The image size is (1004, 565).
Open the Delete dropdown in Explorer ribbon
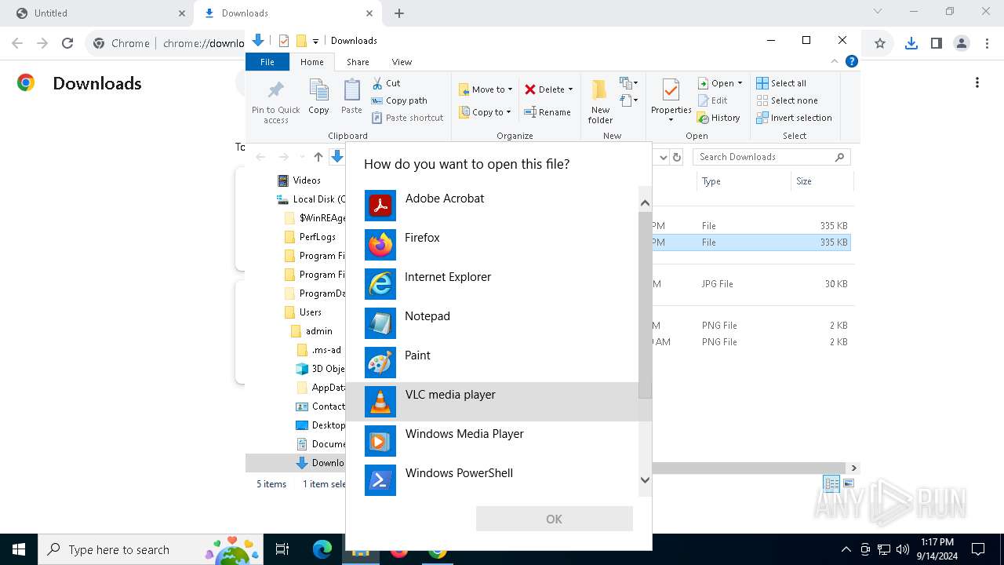pyautogui.click(x=549, y=89)
